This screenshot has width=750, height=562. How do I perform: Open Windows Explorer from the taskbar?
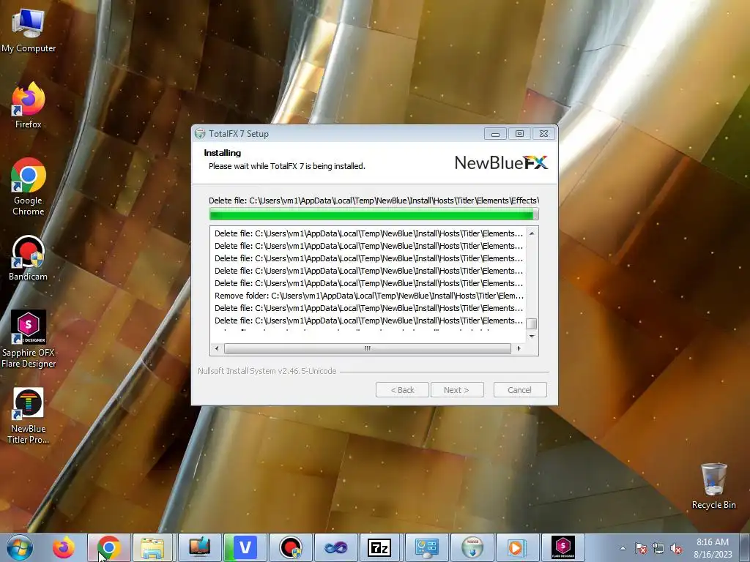click(x=154, y=547)
